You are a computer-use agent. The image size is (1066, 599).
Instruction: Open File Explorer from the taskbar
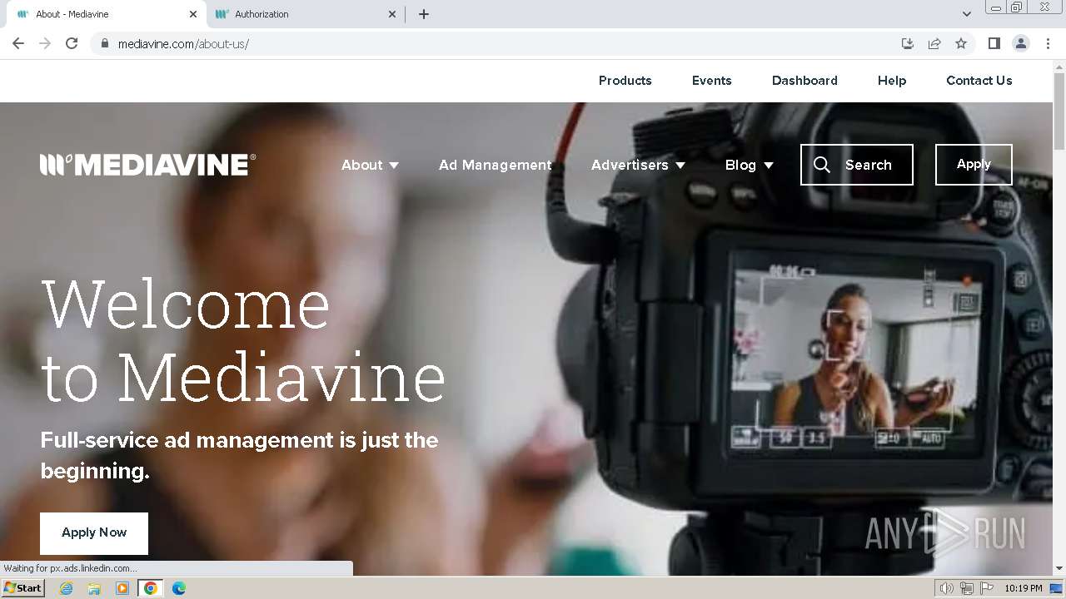[x=94, y=588]
